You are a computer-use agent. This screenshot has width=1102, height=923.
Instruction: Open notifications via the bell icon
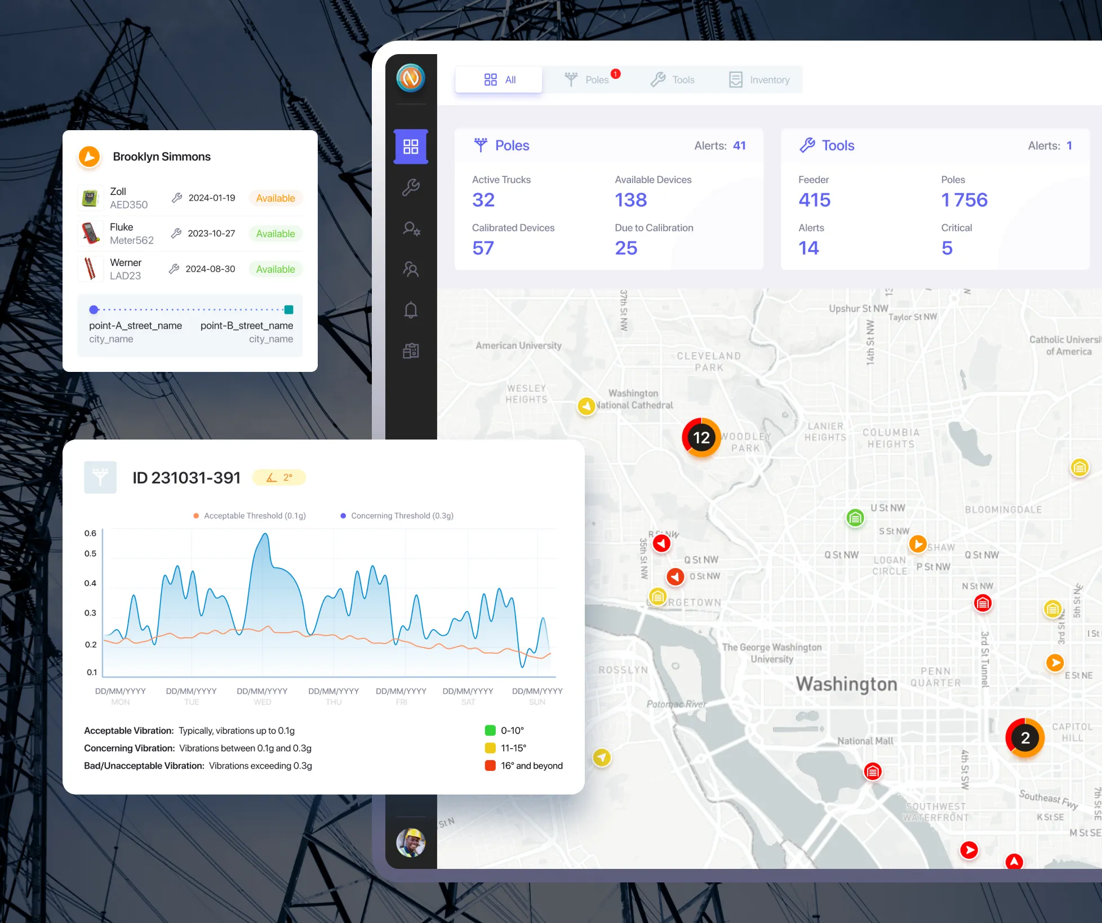tap(411, 309)
